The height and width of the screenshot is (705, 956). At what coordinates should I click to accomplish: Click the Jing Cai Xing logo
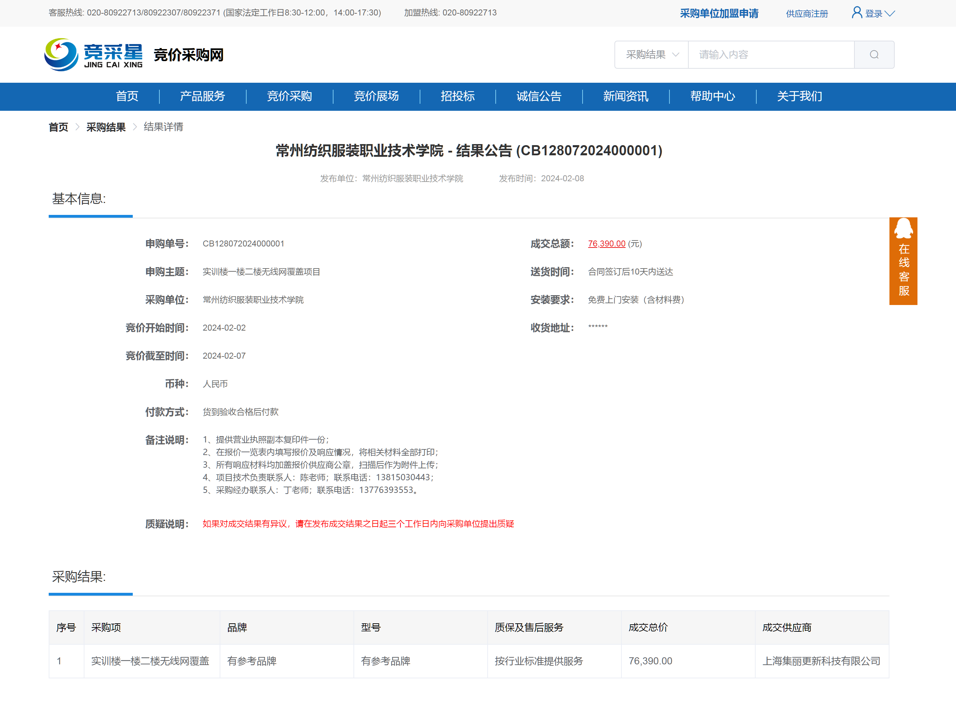click(x=94, y=55)
